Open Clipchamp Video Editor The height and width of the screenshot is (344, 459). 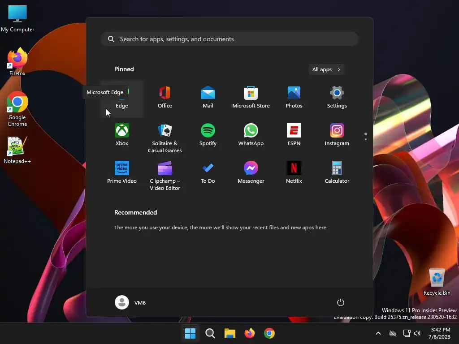165,176
